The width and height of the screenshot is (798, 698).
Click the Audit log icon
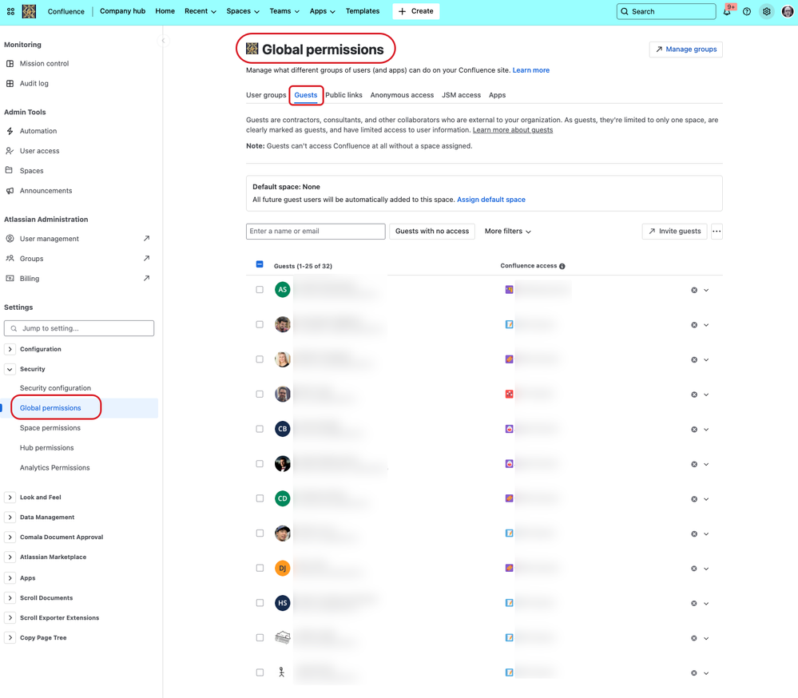[x=10, y=83]
